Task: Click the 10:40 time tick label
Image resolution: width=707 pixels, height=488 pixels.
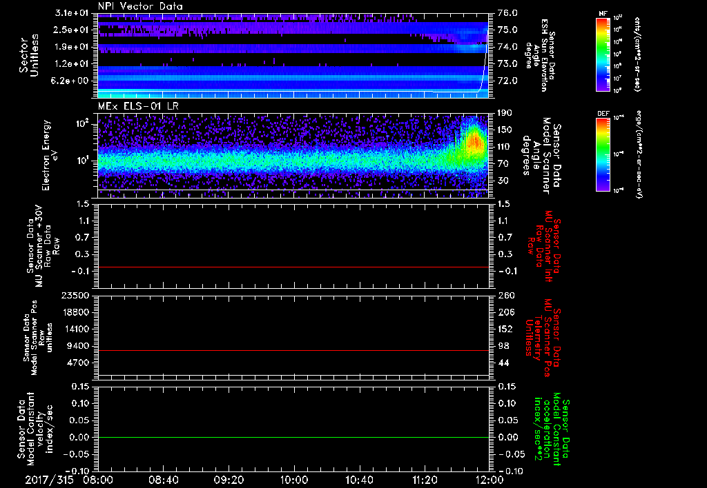Action: pyautogui.click(x=360, y=479)
